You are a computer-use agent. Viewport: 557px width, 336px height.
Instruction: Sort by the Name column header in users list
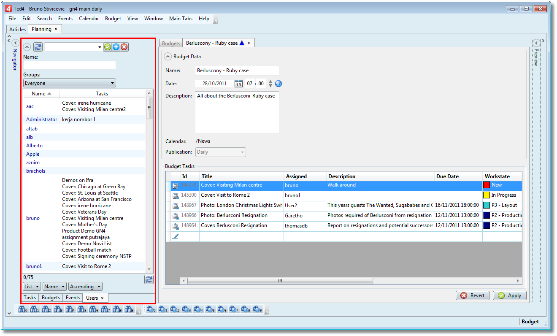click(x=41, y=94)
